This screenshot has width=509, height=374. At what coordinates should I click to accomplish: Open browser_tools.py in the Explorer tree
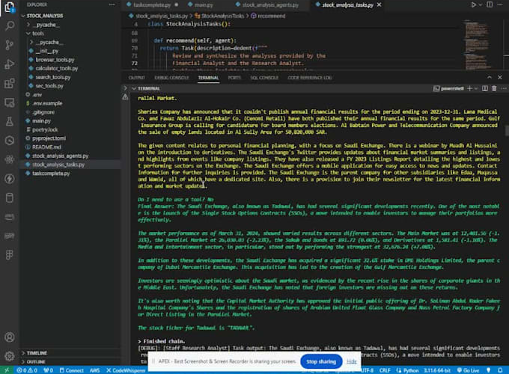pyautogui.click(x=52, y=58)
